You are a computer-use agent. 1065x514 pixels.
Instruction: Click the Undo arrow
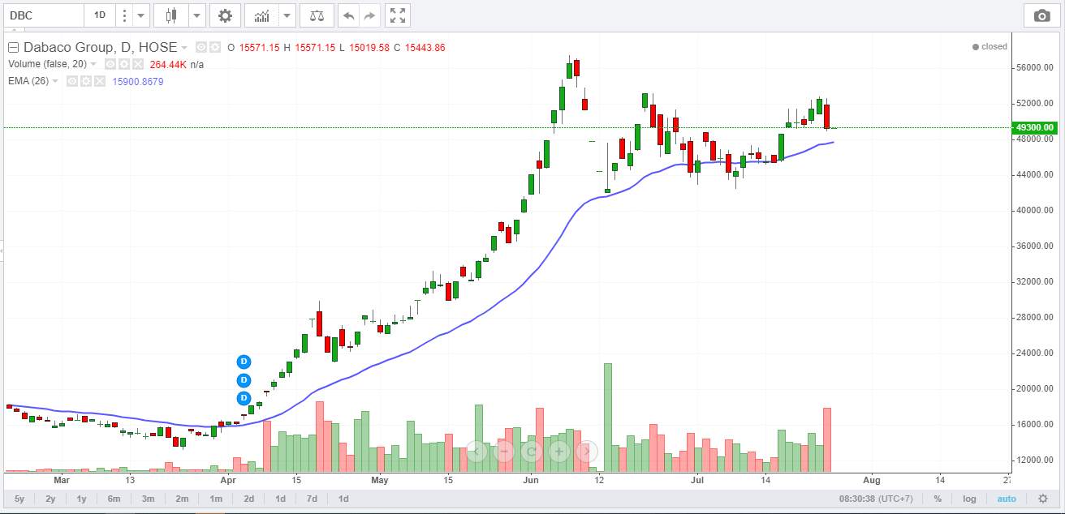349,15
